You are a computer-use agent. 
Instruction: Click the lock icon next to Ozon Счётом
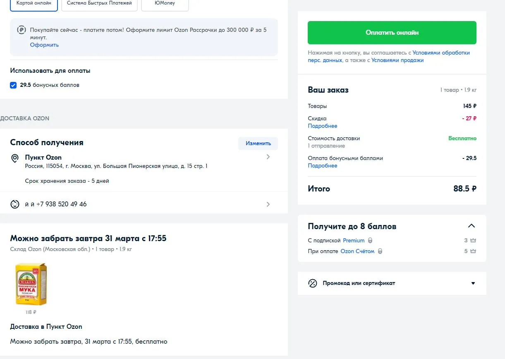[x=380, y=251]
